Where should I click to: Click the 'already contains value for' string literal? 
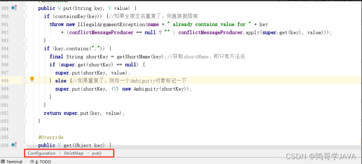209,24
